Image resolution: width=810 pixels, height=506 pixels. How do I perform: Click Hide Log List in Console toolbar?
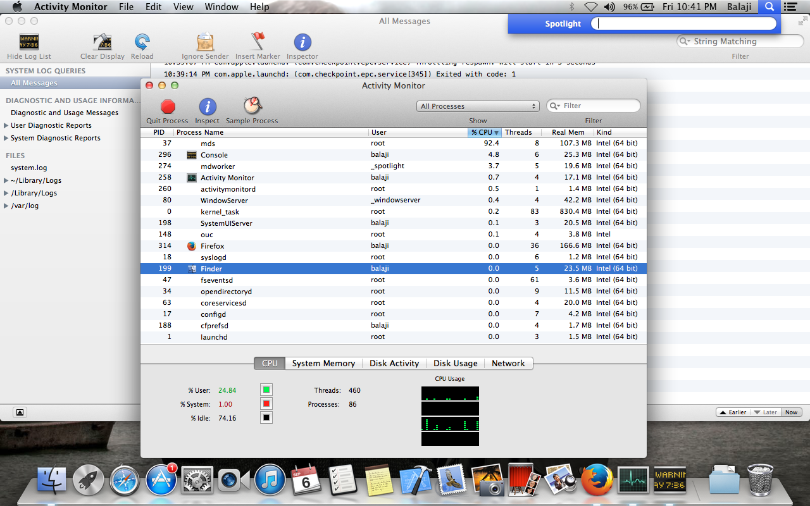tap(29, 42)
